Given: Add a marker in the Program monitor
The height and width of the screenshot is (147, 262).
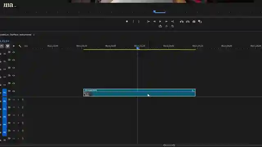Looking at the screenshot, I should pyautogui.click(x=127, y=22).
